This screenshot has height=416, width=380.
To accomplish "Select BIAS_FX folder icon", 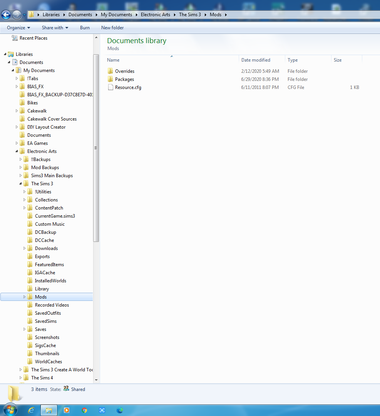I will coord(22,87).
